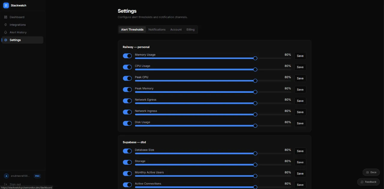This screenshot has width=384, height=189.
Task: Go to the Billing tab
Action: click(190, 29)
